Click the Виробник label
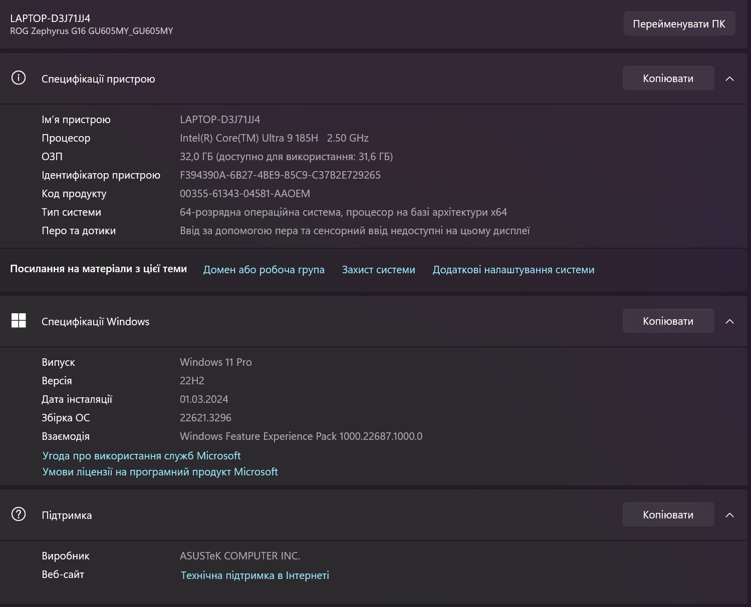Viewport: 751px width, 607px height. tap(66, 556)
